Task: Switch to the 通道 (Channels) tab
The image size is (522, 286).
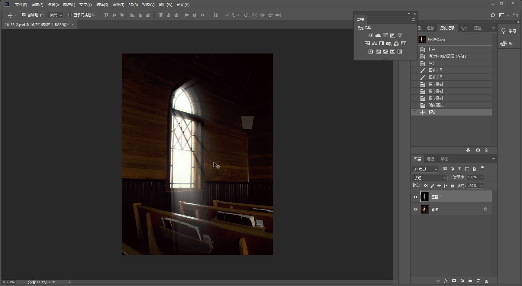Action: click(x=430, y=159)
